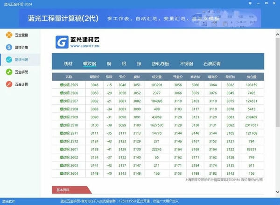This screenshot has height=205, width=280.
Task: Open the 五金手册 wrench icon
Action: coord(9,72)
